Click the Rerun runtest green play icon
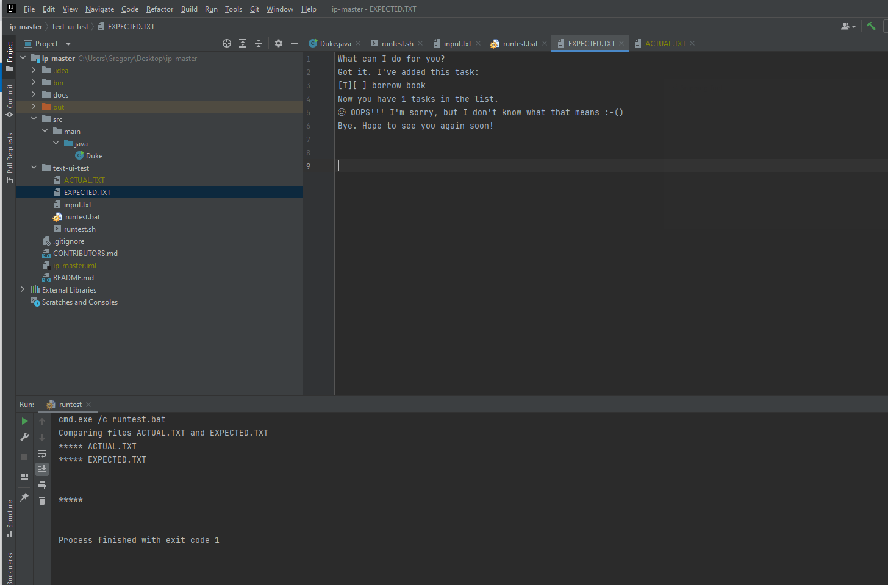Viewport: 888px width, 585px height. point(24,421)
